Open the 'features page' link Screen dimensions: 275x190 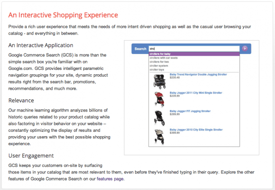[x=110, y=179]
